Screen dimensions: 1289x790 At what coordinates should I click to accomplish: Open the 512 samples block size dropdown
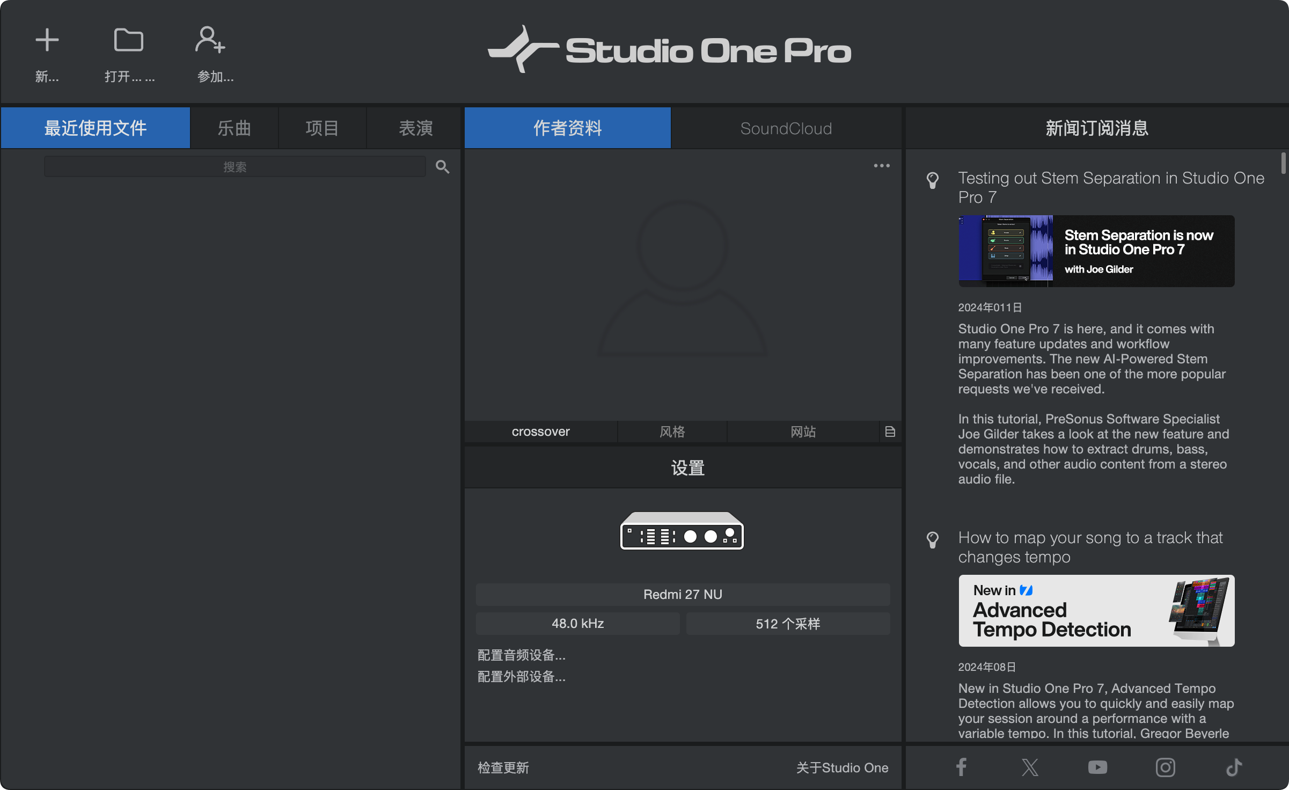[x=788, y=624]
